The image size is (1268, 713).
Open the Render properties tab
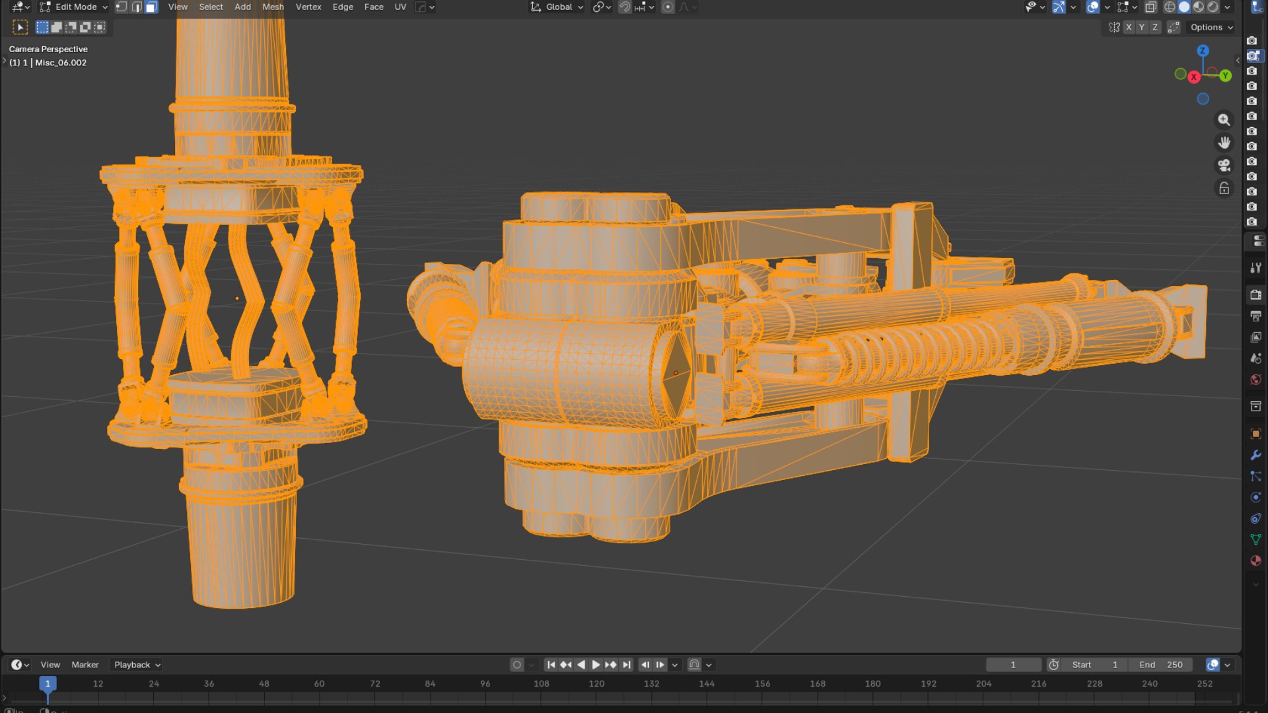click(1255, 294)
